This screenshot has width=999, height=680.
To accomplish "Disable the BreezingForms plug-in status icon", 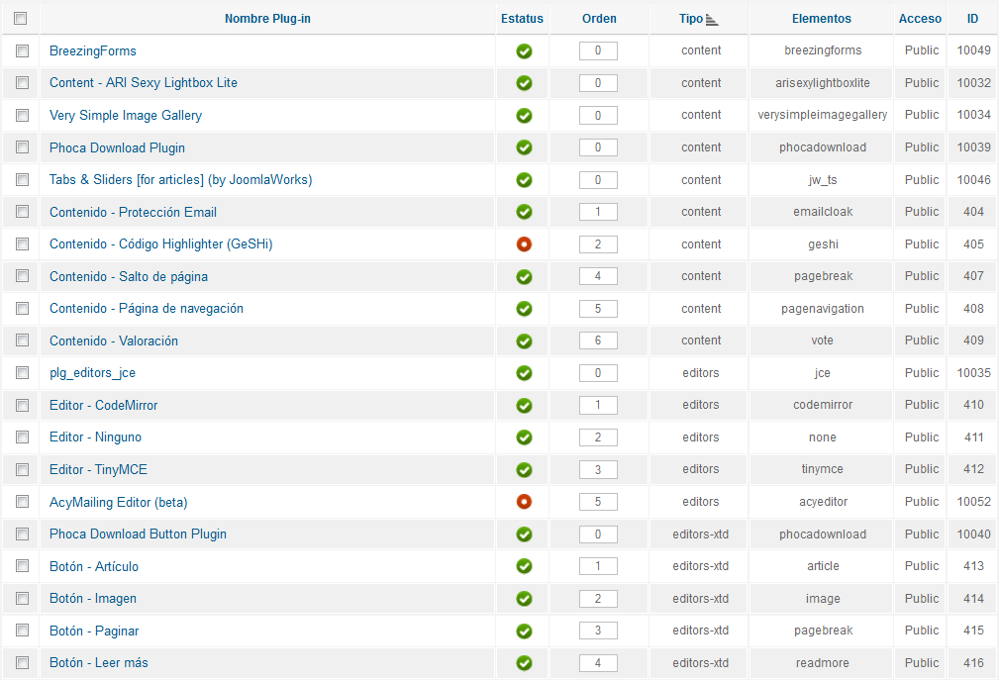I will [524, 50].
